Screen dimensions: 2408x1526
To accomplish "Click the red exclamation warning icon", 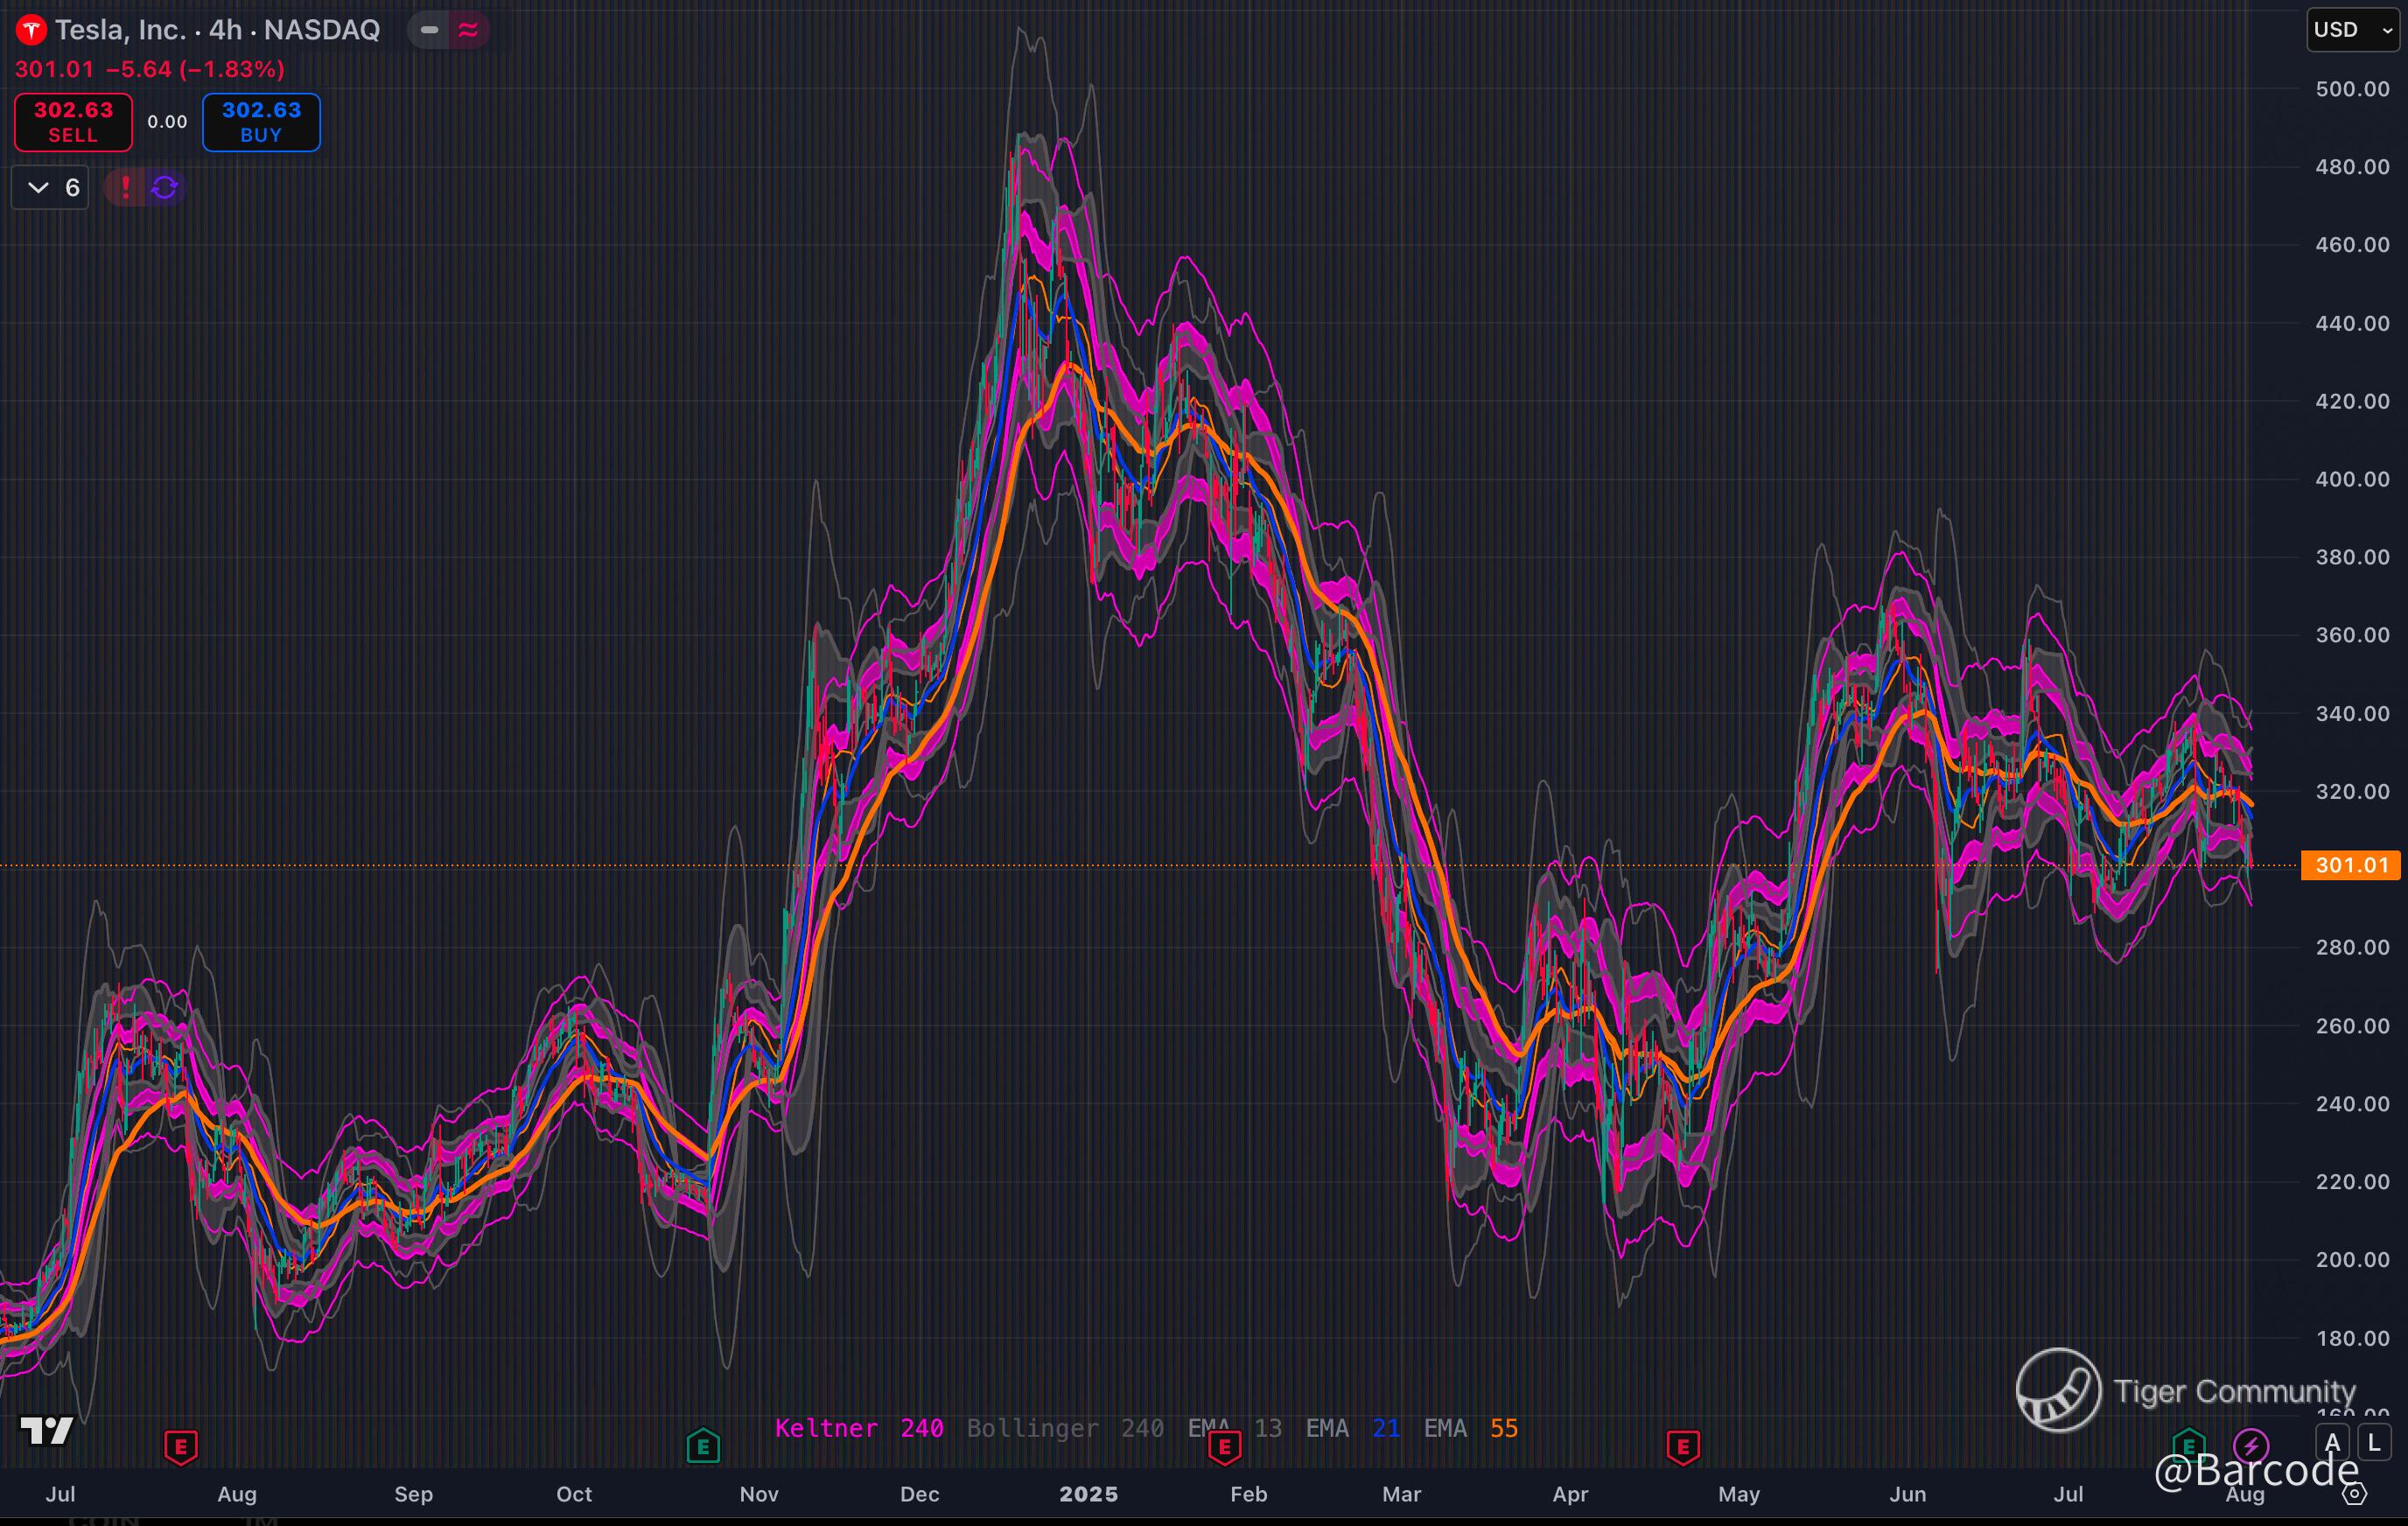I will (x=125, y=187).
